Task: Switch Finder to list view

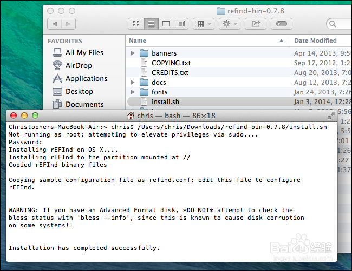Action: coord(151,24)
